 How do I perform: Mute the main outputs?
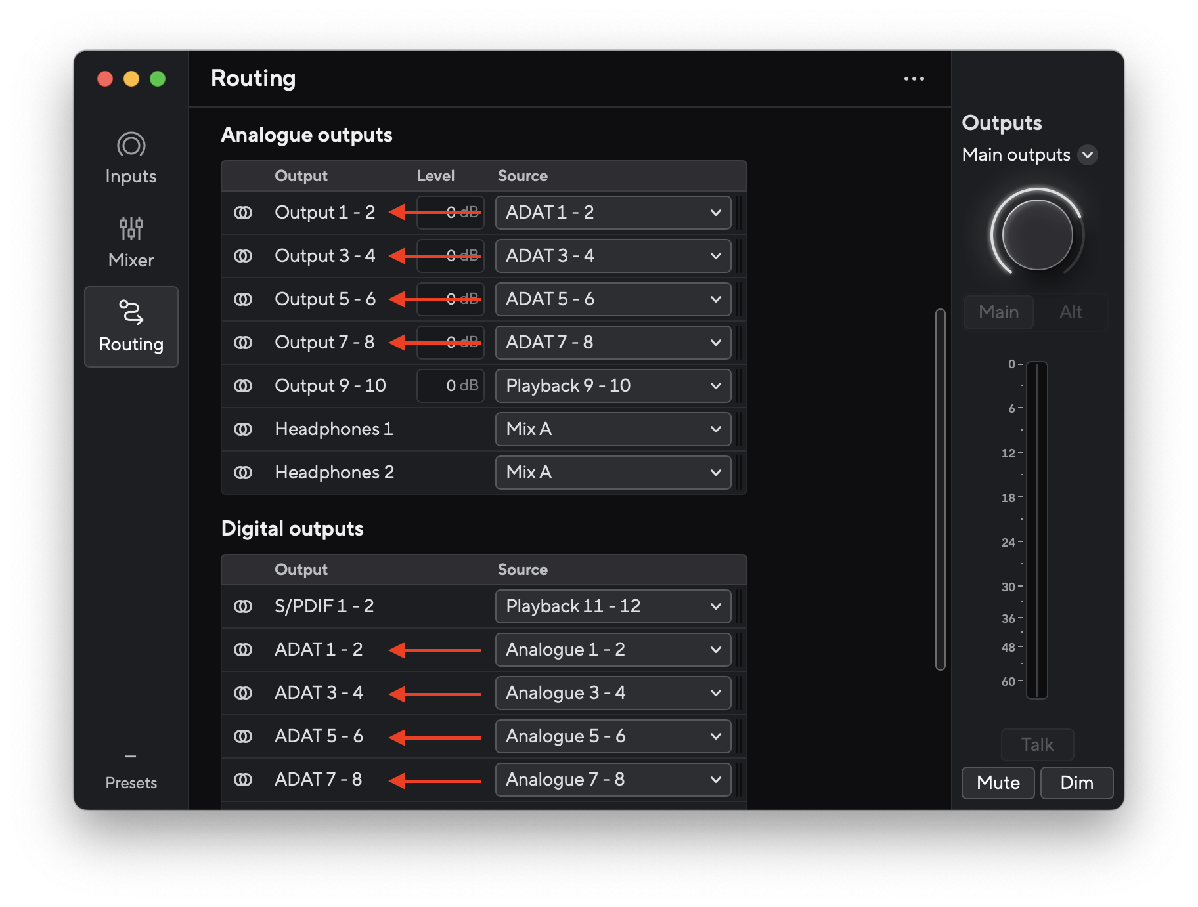coord(997,782)
